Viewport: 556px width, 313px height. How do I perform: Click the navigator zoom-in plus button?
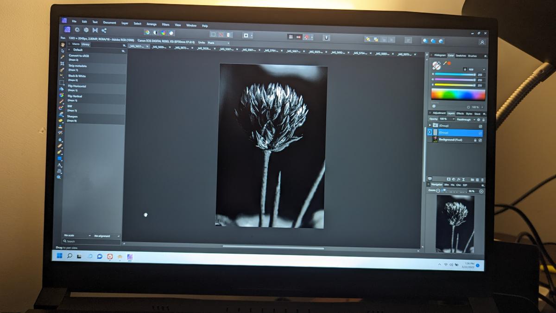[481, 191]
